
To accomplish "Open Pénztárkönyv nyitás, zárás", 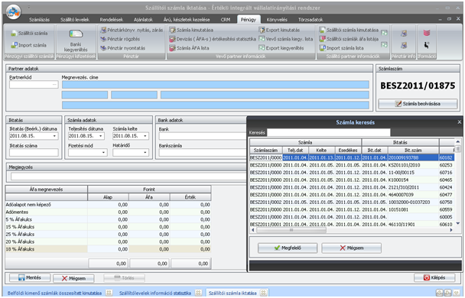I will pyautogui.click(x=132, y=31).
